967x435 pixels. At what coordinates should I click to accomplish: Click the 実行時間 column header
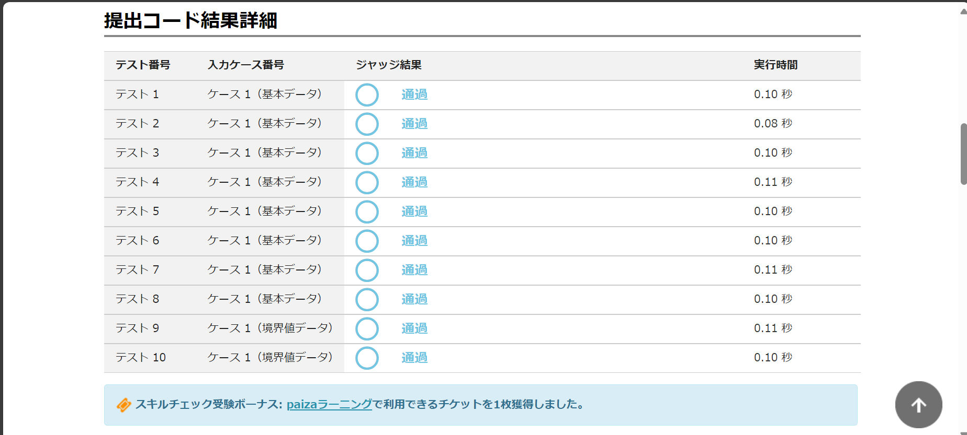775,65
